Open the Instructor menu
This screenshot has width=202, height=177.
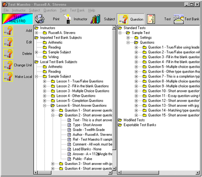click(19, 10)
